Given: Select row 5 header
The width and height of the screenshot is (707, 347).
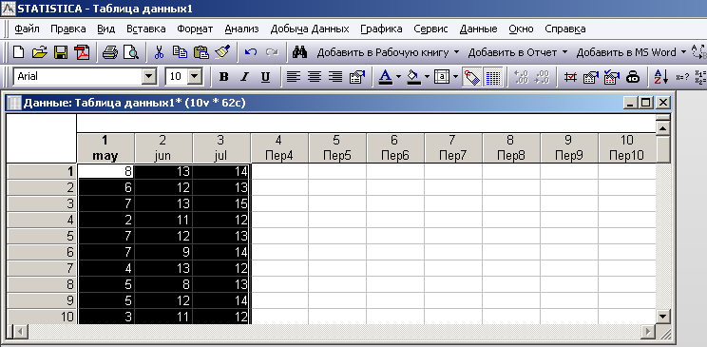Looking at the screenshot, I should 42,236.
